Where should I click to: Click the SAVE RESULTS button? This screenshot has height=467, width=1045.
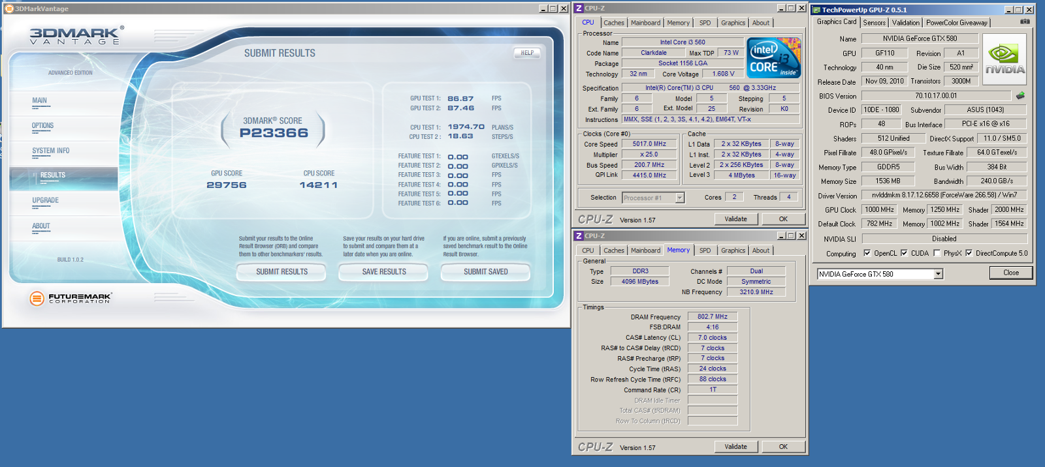tap(384, 272)
